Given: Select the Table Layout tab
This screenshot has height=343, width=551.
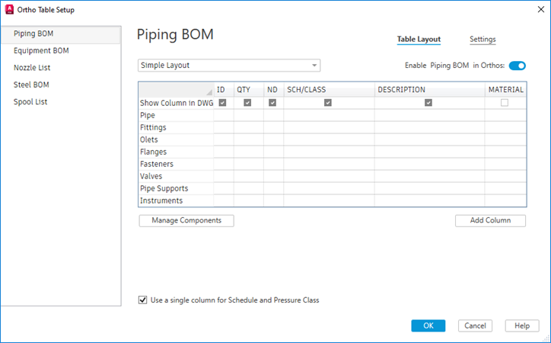Looking at the screenshot, I should [x=419, y=39].
